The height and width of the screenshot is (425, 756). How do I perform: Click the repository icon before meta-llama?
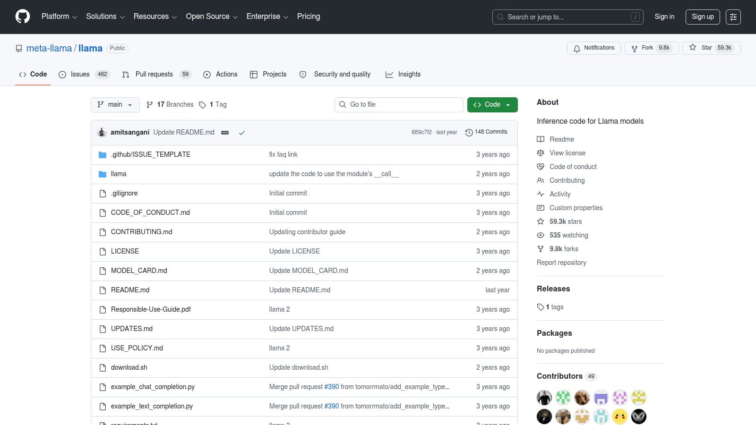19,49
